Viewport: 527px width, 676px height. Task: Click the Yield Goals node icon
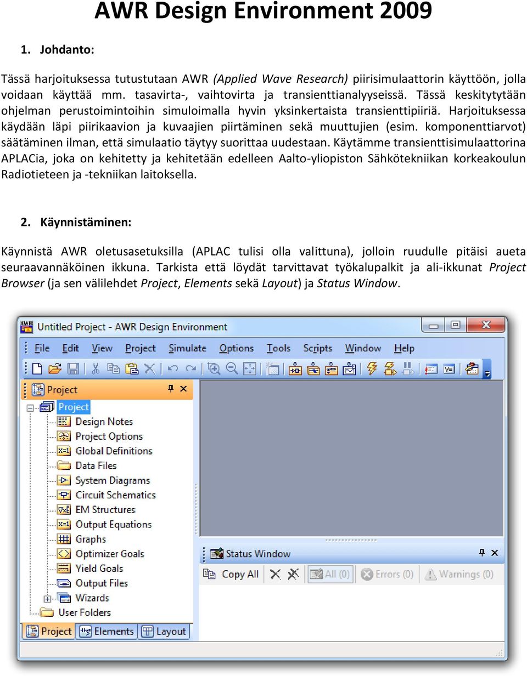click(x=64, y=568)
